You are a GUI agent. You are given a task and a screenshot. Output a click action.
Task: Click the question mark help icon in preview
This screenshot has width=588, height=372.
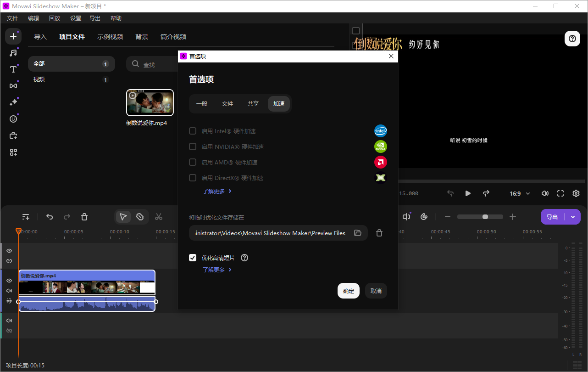click(x=572, y=39)
